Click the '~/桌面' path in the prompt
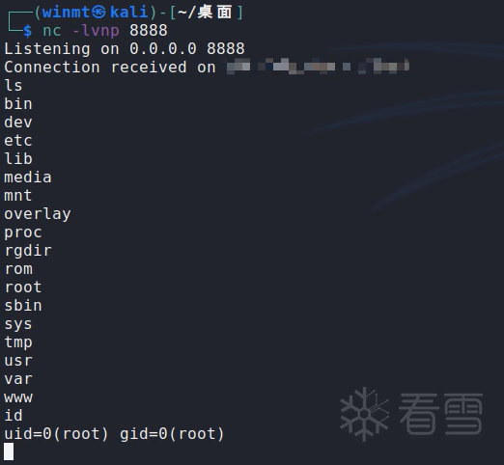 205,13
